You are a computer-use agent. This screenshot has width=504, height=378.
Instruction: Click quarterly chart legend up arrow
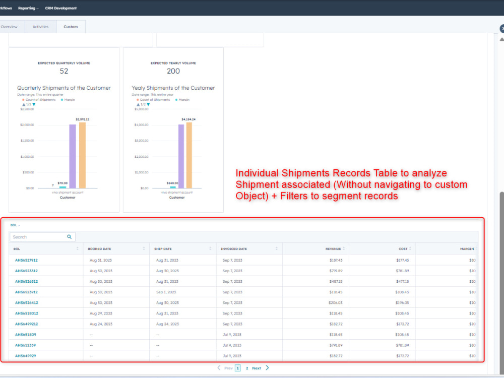[x=24, y=104]
